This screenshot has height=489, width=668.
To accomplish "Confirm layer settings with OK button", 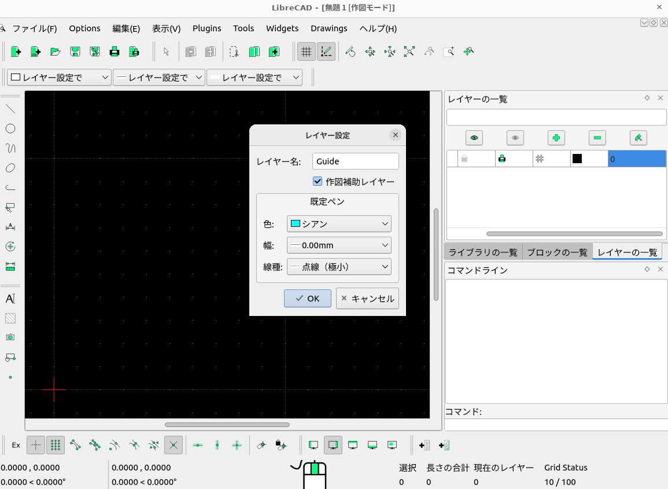I will (x=307, y=299).
